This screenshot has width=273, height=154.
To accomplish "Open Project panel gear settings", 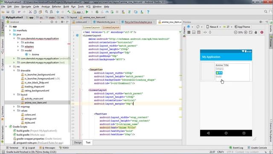I will point(62,22).
